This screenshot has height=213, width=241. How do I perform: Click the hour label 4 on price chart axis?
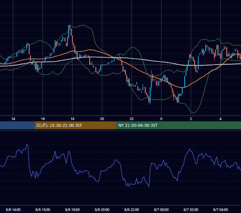point(220,119)
